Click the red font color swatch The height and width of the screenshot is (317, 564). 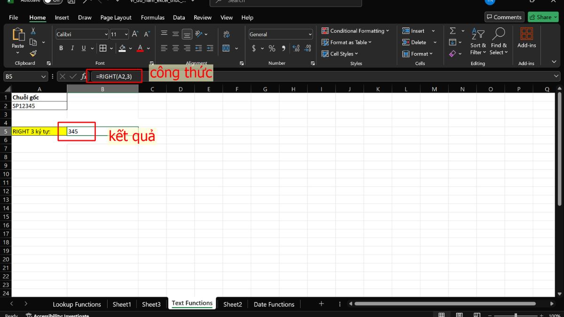coord(140,48)
